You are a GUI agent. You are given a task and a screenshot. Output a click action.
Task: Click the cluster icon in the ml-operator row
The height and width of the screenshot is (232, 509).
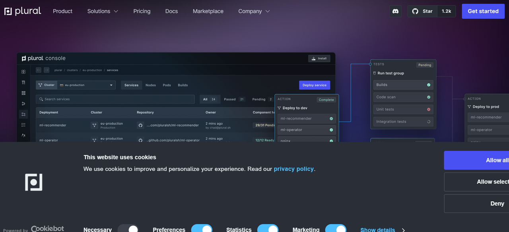(94, 140)
